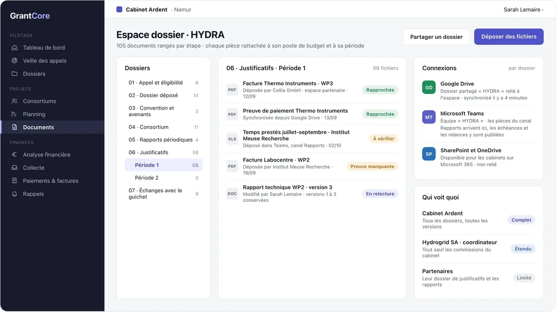Click the Rappels bell icon

click(14, 194)
